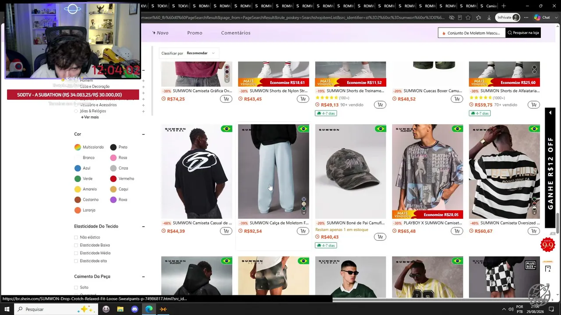Add SUMWON Camiseta Oversized R$60,67 to cart
This screenshot has width=561, height=315.
coord(534,231)
